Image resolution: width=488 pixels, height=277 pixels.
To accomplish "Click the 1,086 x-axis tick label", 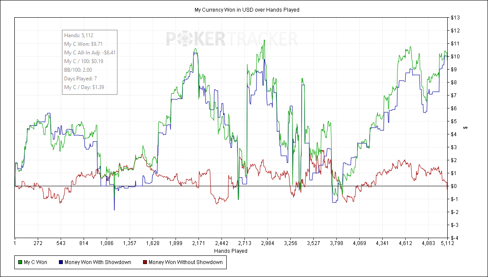I will coord(107,243).
